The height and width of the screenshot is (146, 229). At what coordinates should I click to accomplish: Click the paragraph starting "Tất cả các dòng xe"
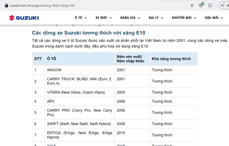point(130,43)
